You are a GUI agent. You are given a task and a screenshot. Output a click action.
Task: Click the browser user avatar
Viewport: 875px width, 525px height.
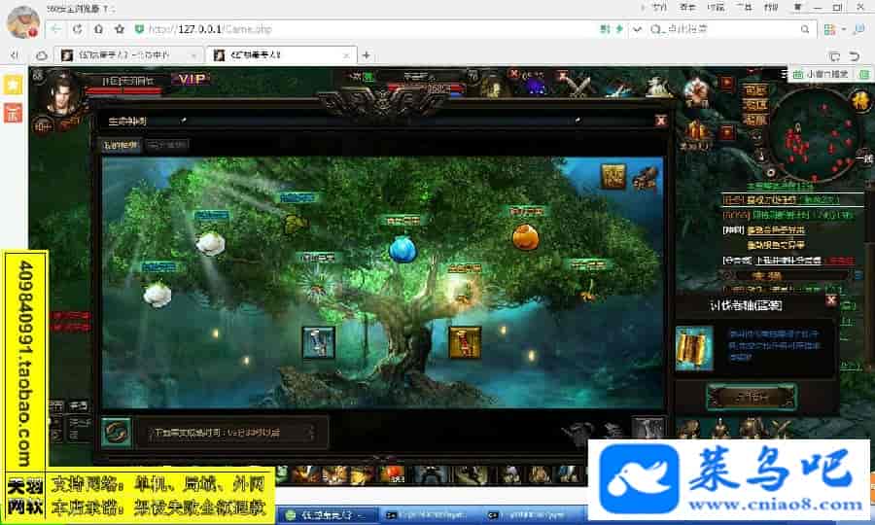tap(23, 21)
